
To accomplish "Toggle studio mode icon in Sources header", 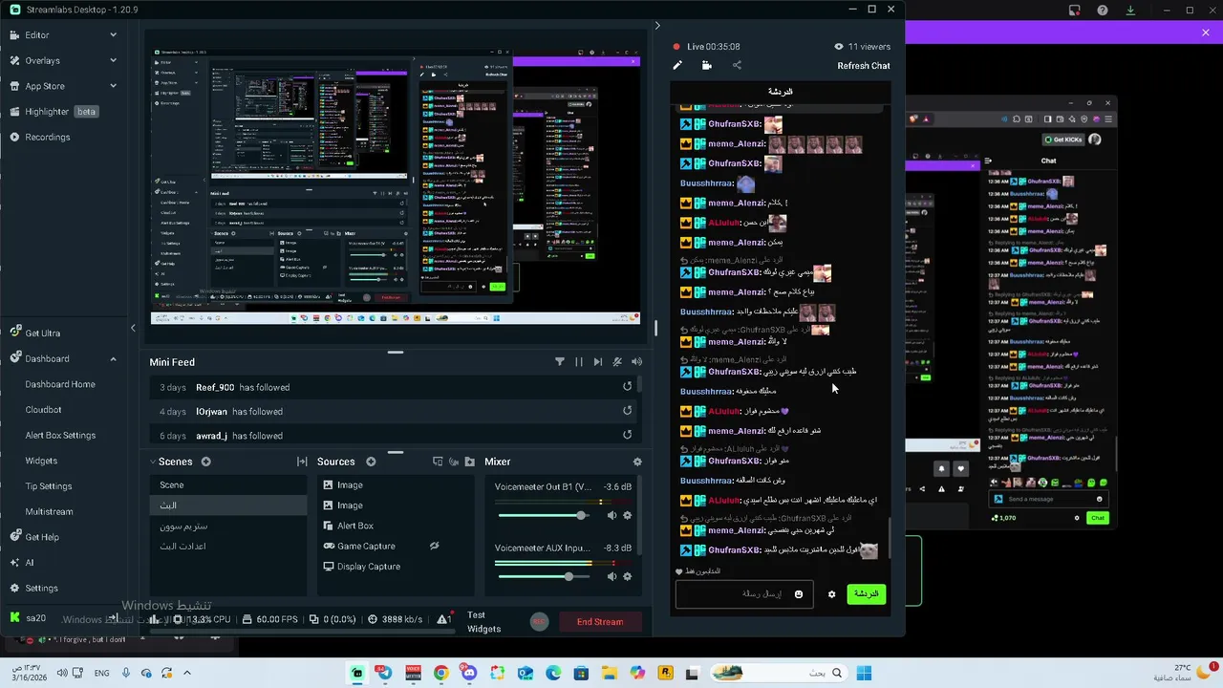I will (438, 462).
